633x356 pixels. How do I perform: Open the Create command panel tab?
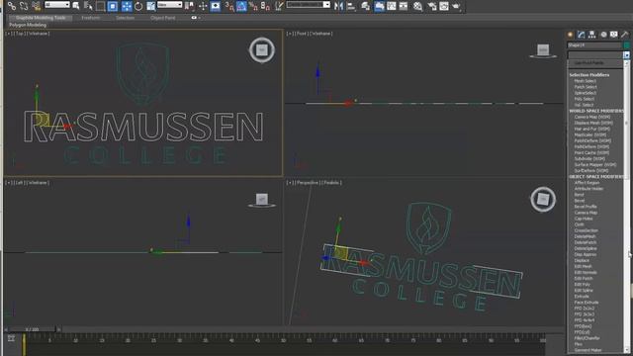coord(570,35)
